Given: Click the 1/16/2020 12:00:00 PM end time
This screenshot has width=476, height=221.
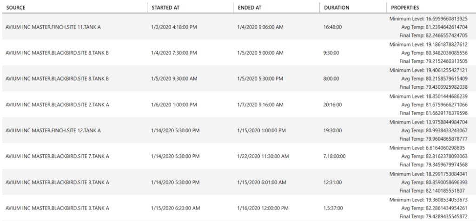Looking at the screenshot, I should click(x=263, y=208).
